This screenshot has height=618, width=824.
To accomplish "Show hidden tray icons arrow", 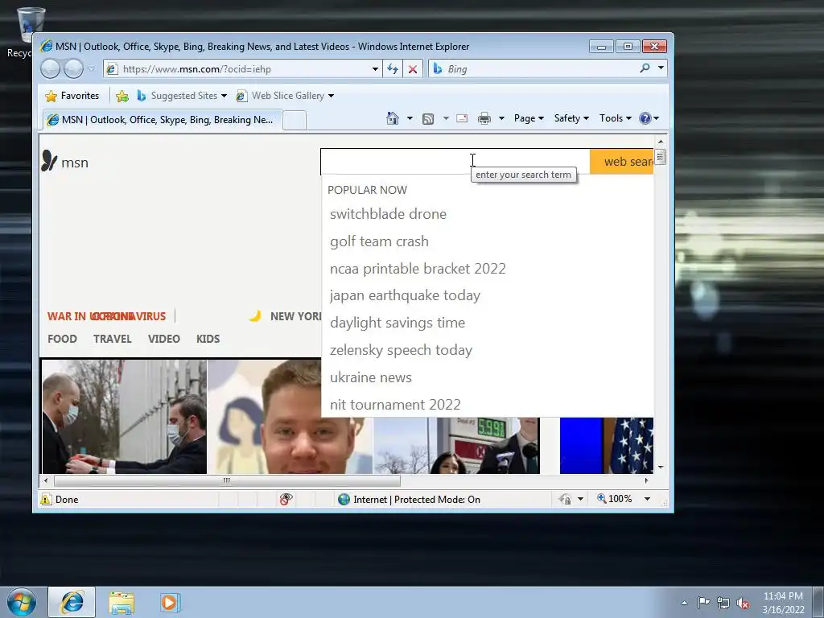I will pos(684,603).
